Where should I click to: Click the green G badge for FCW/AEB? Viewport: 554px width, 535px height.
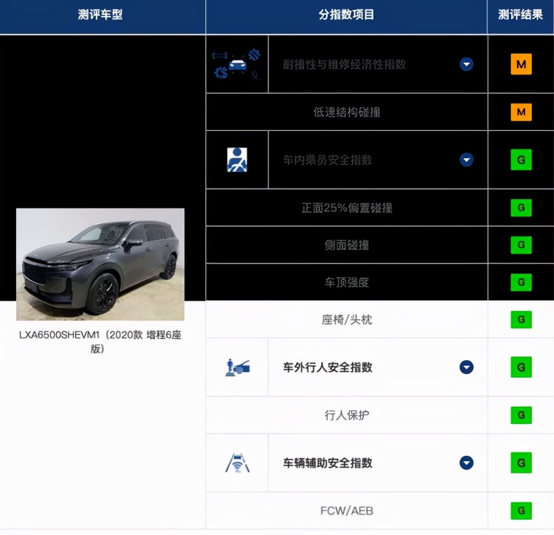[521, 511]
